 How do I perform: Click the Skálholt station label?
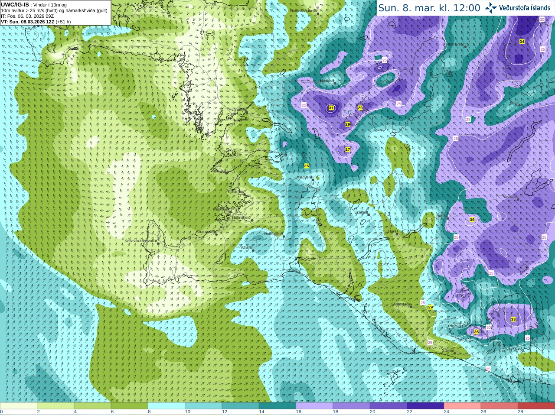point(361,212)
